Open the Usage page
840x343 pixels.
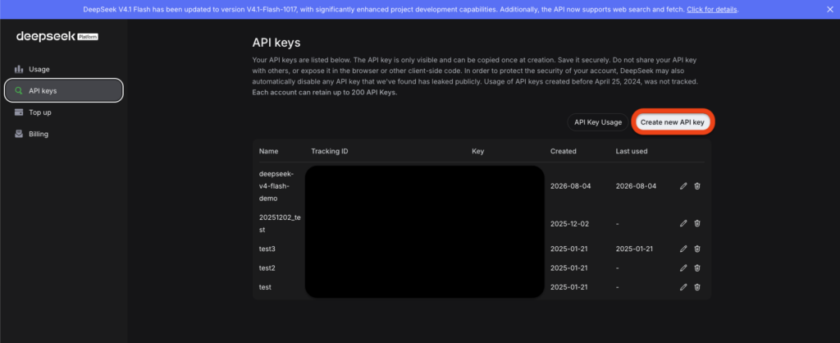click(x=64, y=69)
